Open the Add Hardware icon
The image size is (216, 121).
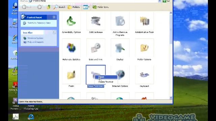[x=96, y=21]
